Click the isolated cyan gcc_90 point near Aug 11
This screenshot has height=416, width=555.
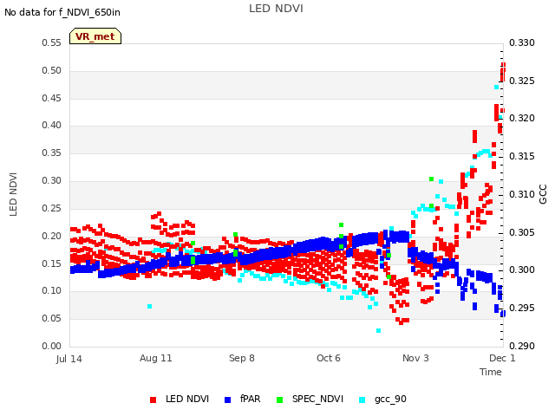pos(150,306)
